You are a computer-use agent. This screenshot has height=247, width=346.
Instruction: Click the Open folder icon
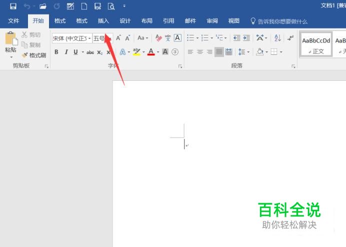click(43, 6)
